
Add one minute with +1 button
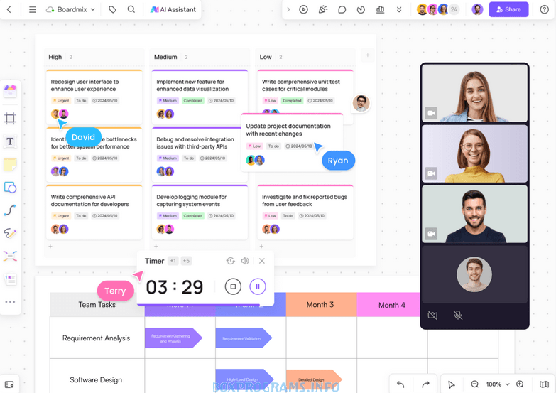pyautogui.click(x=173, y=261)
